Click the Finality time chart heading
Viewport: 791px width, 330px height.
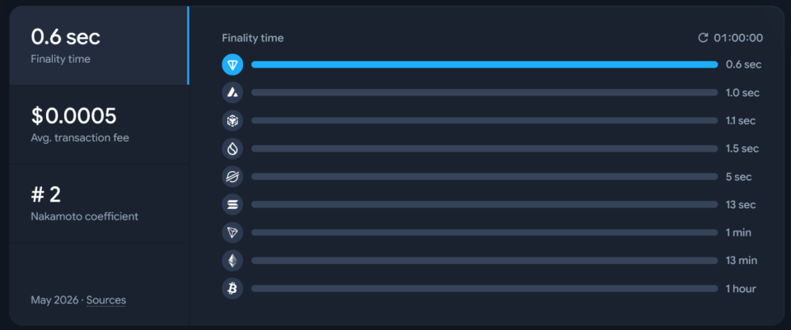253,38
